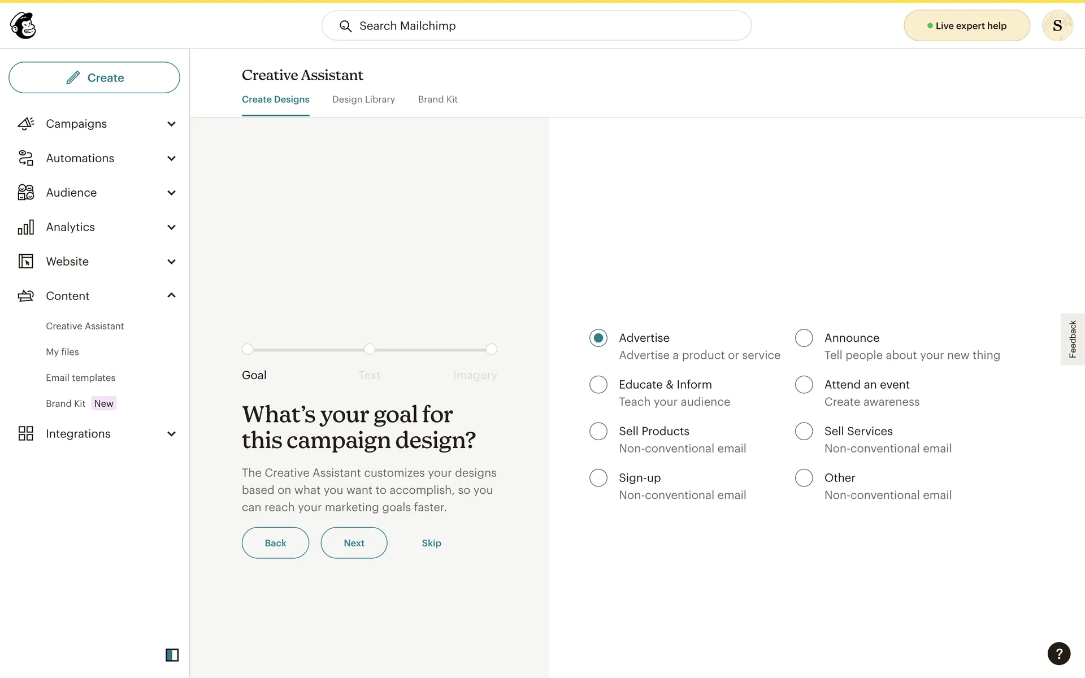
Task: Click the Integrations grid icon
Action: pos(26,434)
